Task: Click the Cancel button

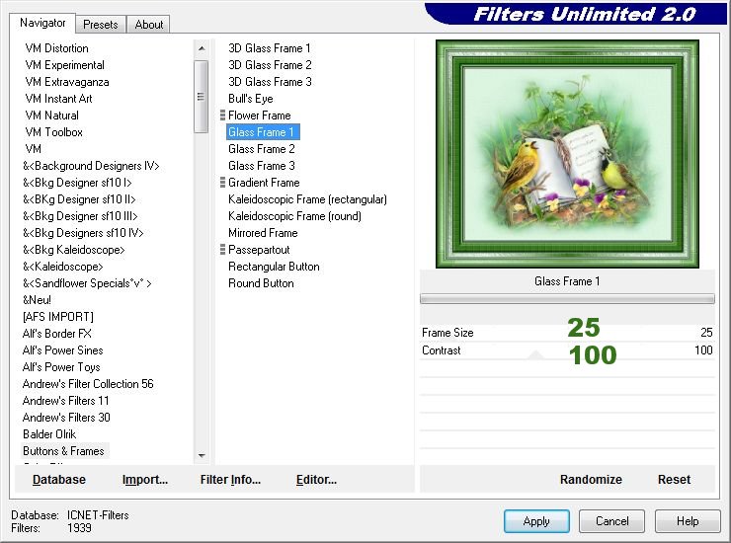Action: coord(611,521)
